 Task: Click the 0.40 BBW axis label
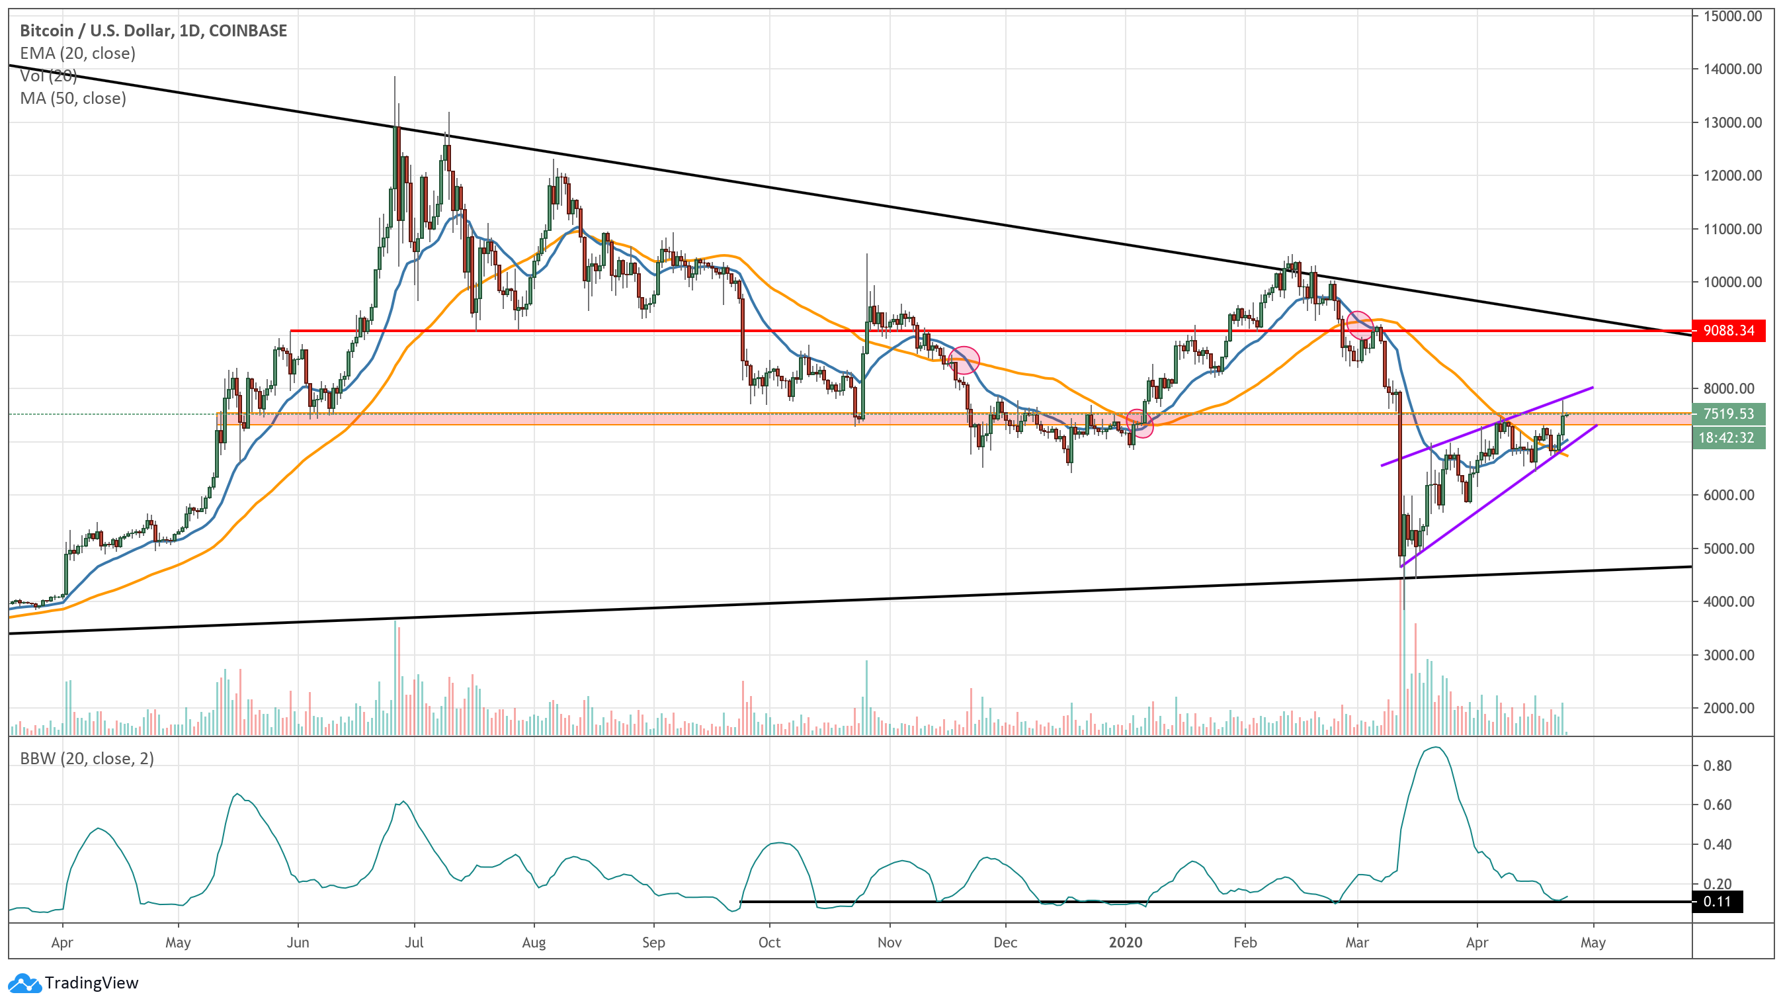click(x=1717, y=844)
